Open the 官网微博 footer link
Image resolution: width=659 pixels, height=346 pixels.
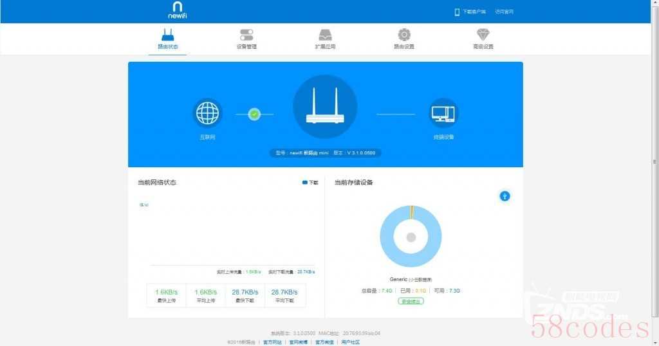pos(298,341)
